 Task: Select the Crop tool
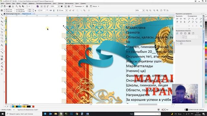coord(2,22)
